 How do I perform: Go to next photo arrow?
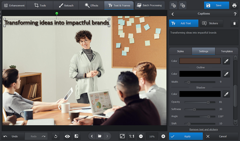[107, 136]
